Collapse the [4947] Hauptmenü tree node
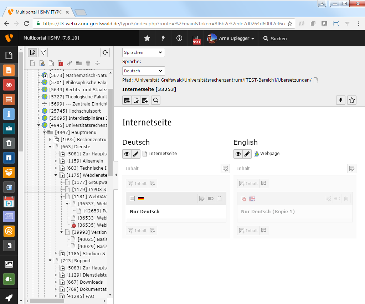Image resolution: width=365 pixels, height=304 pixels. (45, 132)
